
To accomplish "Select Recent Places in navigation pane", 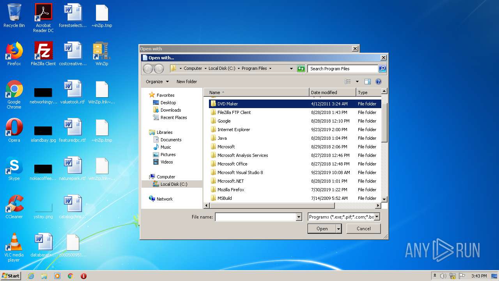I will [x=173, y=117].
